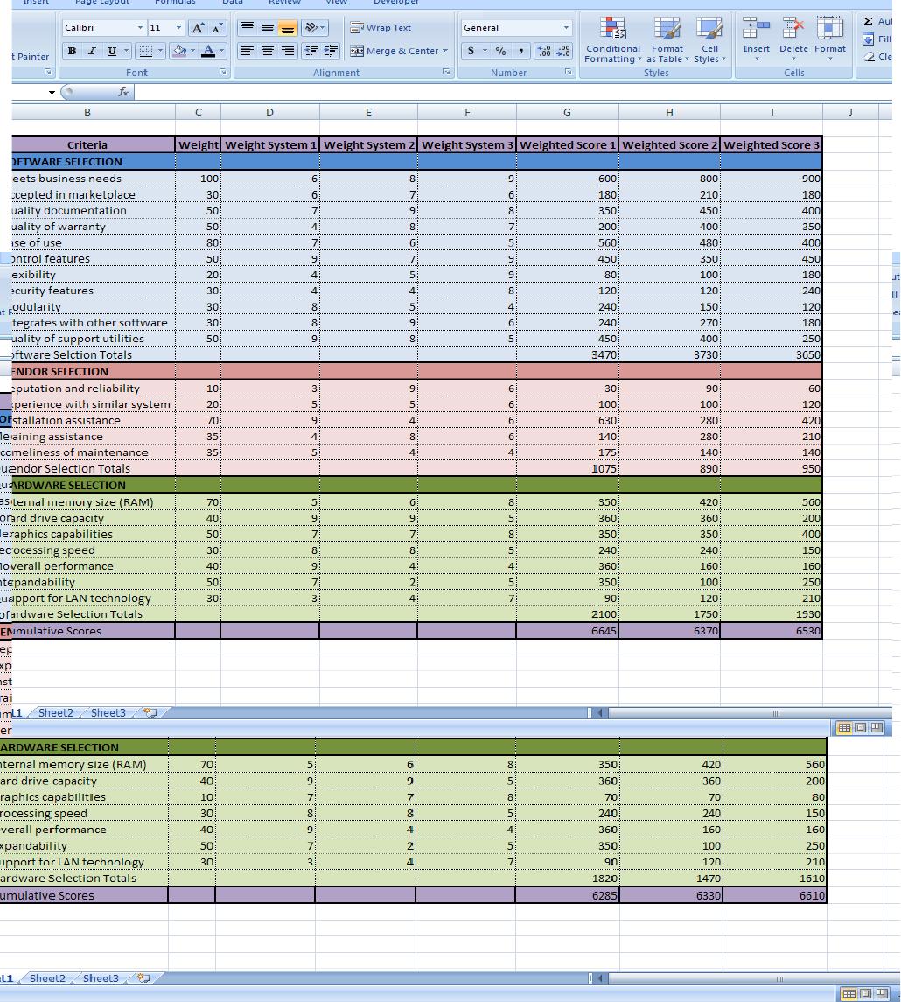Toggle Align Text Right
This screenshot has height=1002, width=901.
point(287,51)
